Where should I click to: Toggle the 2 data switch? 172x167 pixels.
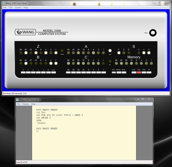click(x=99, y=72)
